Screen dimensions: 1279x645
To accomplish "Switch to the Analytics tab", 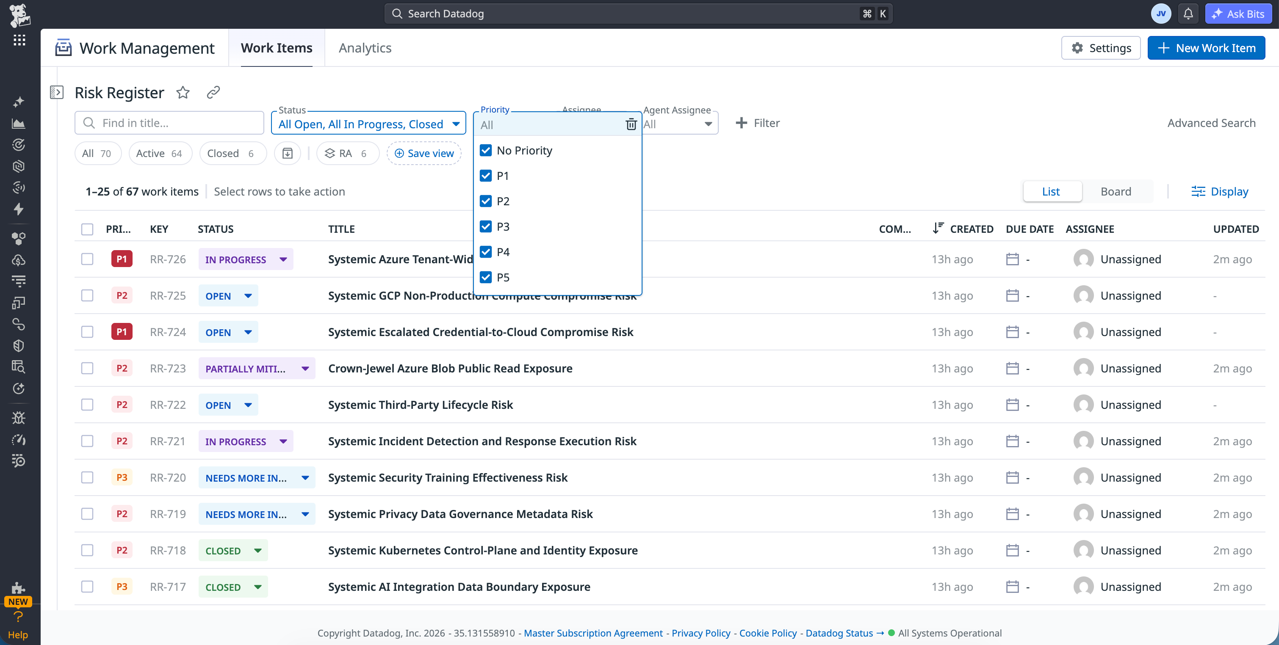I will point(365,48).
